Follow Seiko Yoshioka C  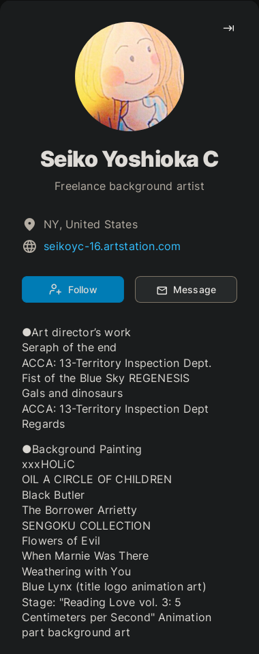pyautogui.click(x=73, y=290)
